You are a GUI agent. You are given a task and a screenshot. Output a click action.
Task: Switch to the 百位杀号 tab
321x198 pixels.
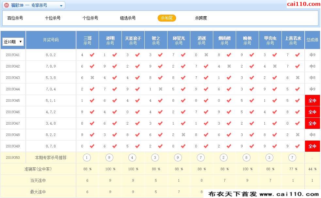15,18
